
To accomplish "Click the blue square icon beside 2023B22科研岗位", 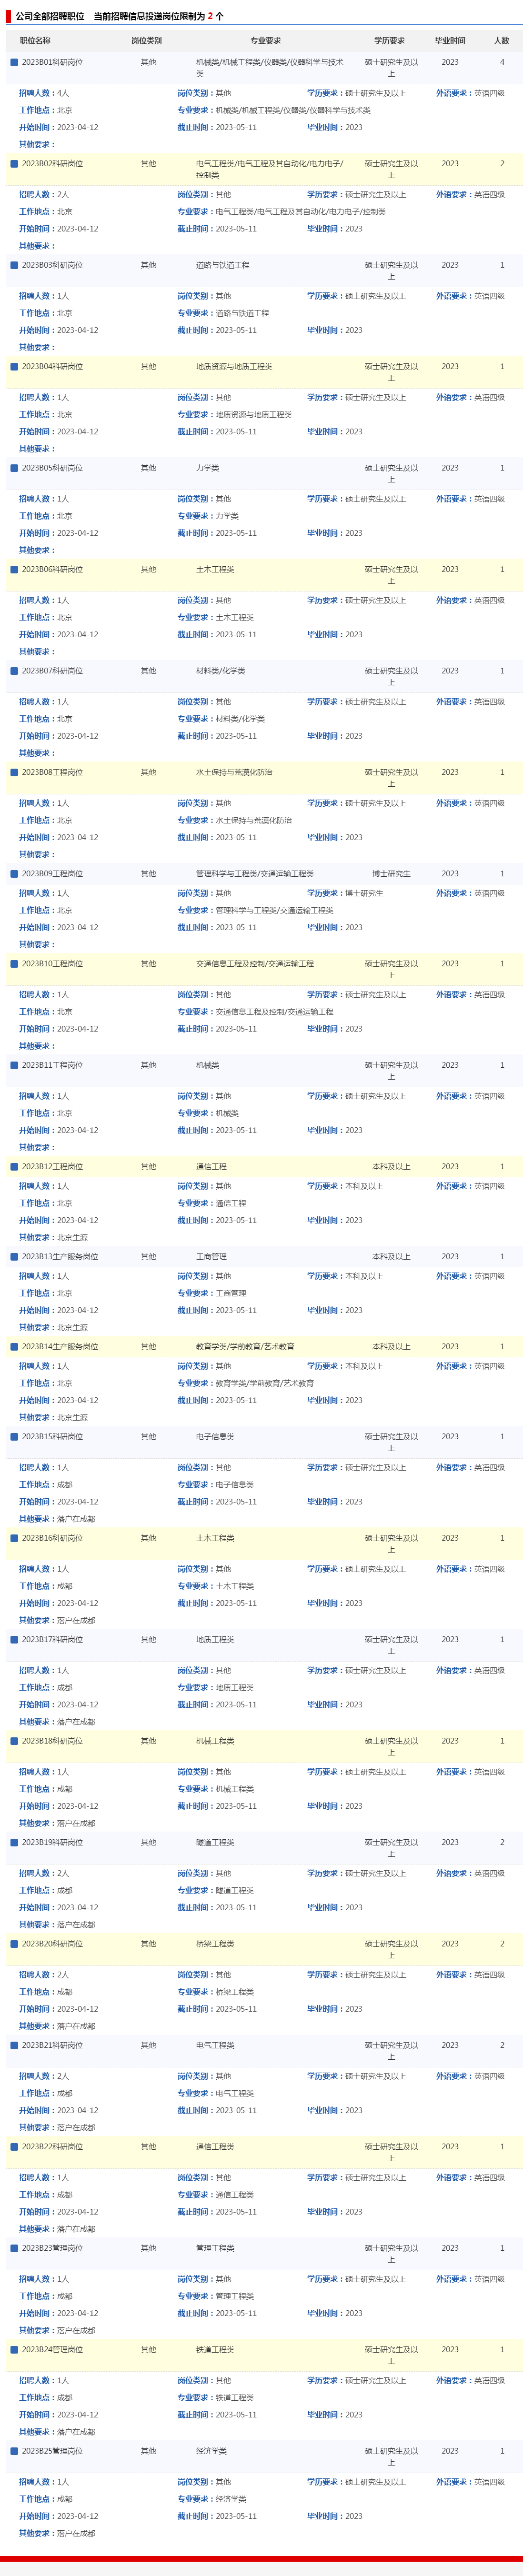I will coord(14,2146).
